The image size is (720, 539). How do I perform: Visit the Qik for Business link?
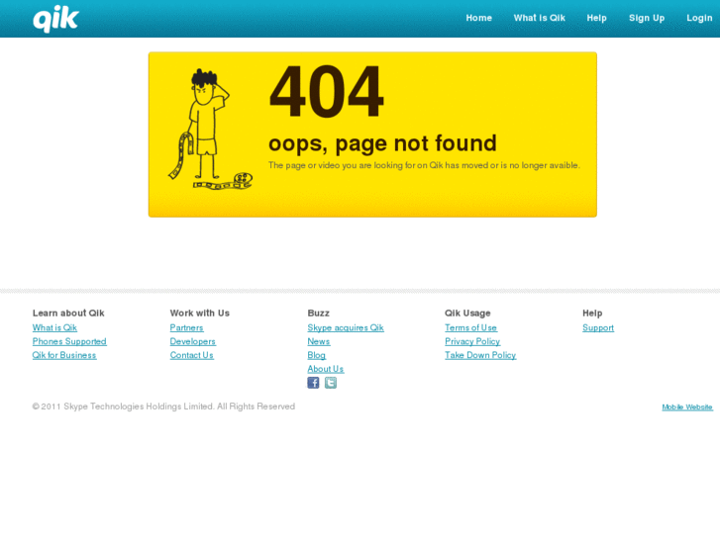coord(64,355)
